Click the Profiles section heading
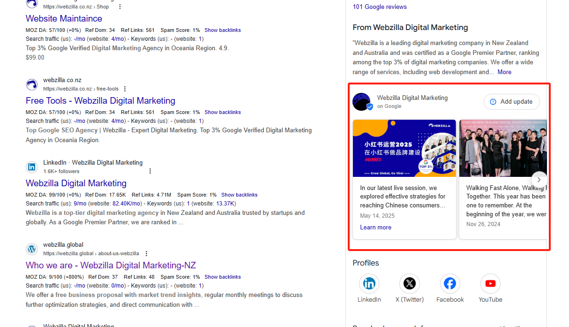 (366, 263)
